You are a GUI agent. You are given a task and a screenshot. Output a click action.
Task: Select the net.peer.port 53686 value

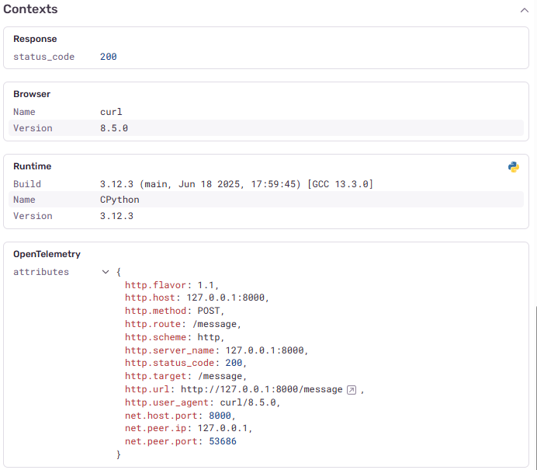221,441
